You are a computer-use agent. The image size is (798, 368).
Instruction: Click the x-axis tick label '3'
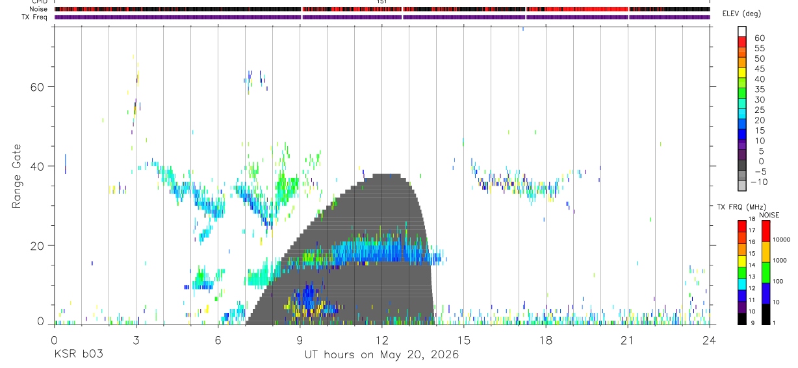(136, 339)
